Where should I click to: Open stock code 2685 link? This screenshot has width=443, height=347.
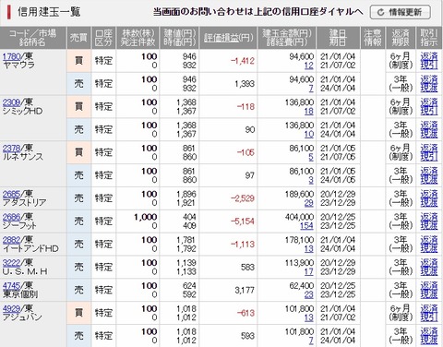(11, 194)
